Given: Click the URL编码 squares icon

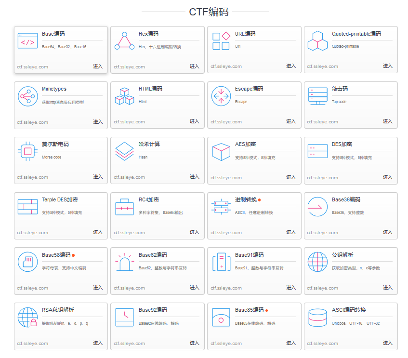Looking at the screenshot, I should (221, 40).
